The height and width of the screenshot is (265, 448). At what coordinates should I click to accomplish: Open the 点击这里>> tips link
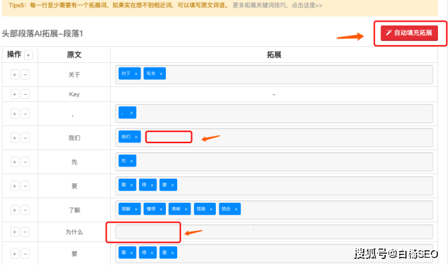coord(307,5)
